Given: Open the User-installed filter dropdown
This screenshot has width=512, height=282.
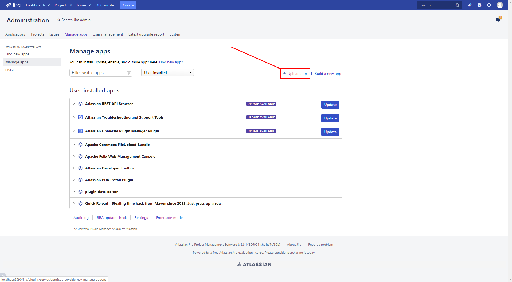Looking at the screenshot, I should (x=167, y=73).
